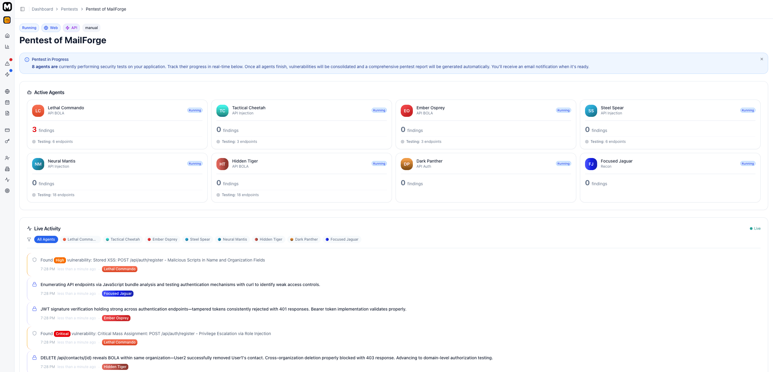This screenshot has height=372, width=773.
Task: Open the home icon in sidebar
Action: (7, 36)
